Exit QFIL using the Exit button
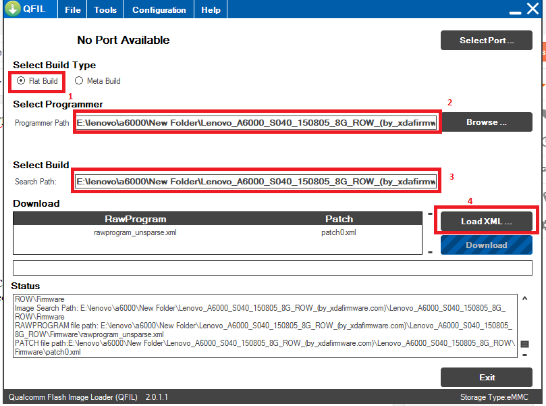Screen dimensions: 546x406 486,377
